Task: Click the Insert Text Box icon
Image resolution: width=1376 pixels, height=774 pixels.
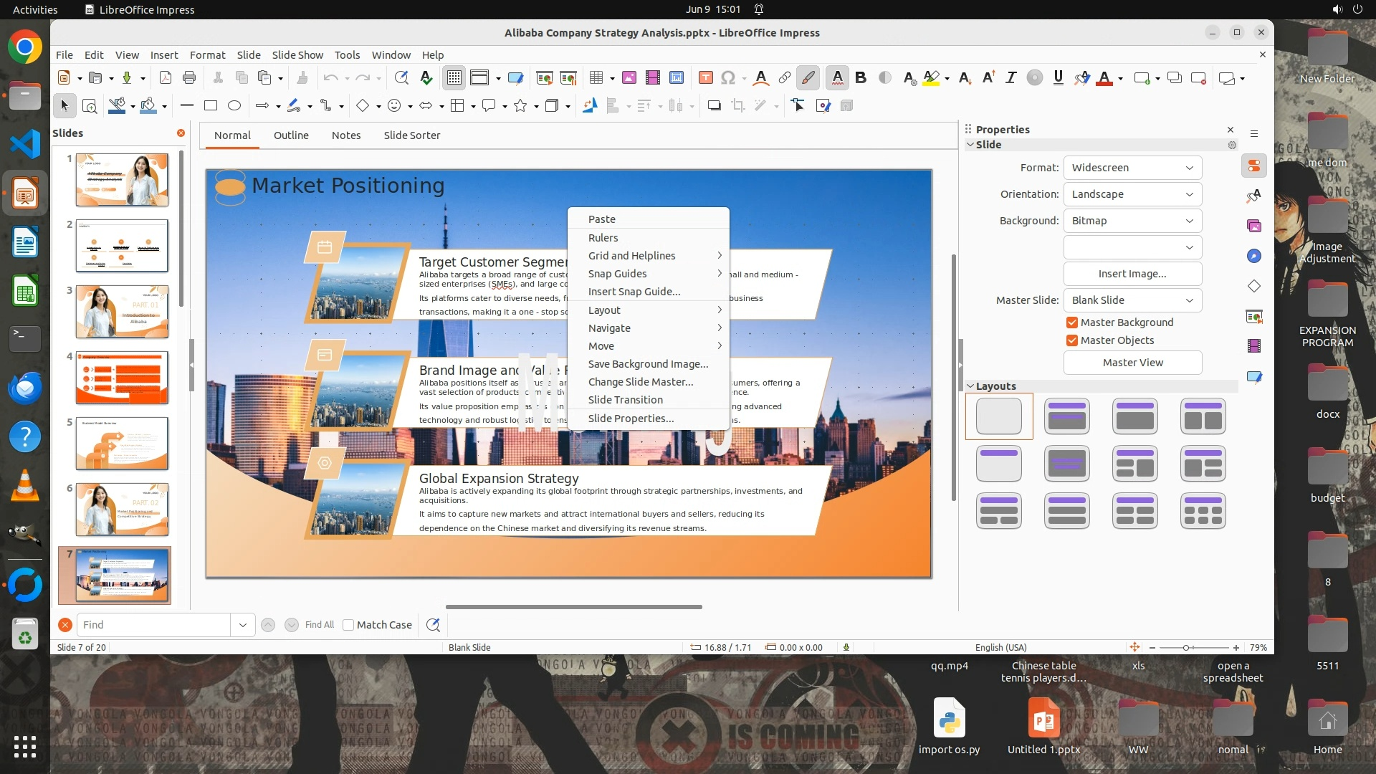Action: click(705, 78)
